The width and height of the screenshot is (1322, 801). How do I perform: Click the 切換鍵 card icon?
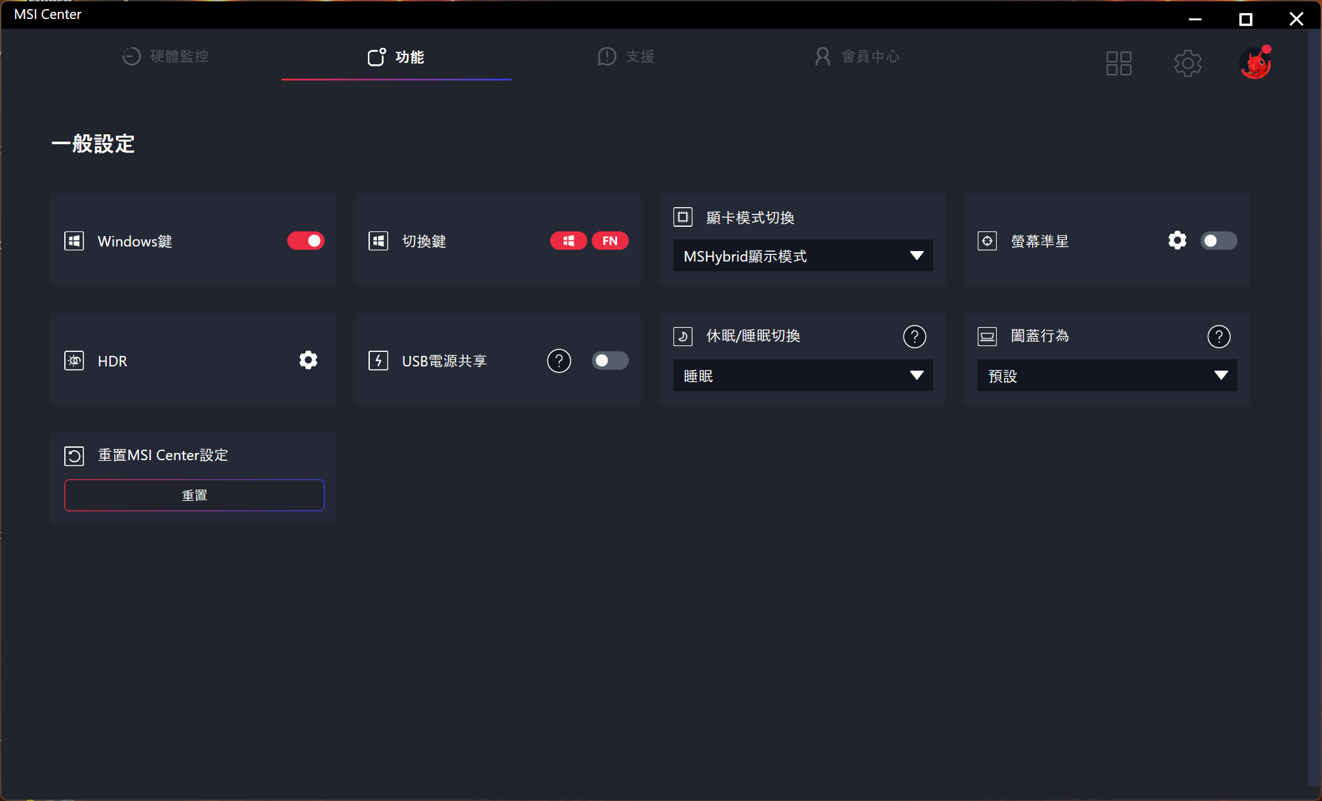tap(378, 241)
